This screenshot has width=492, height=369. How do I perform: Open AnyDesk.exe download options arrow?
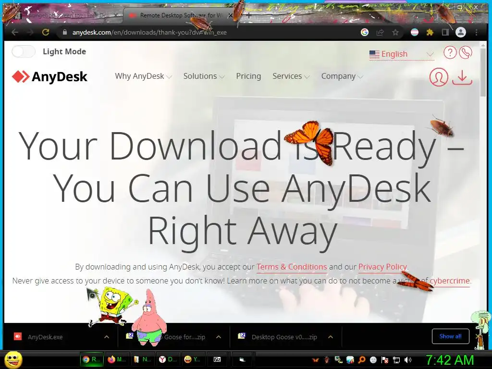pos(107,337)
